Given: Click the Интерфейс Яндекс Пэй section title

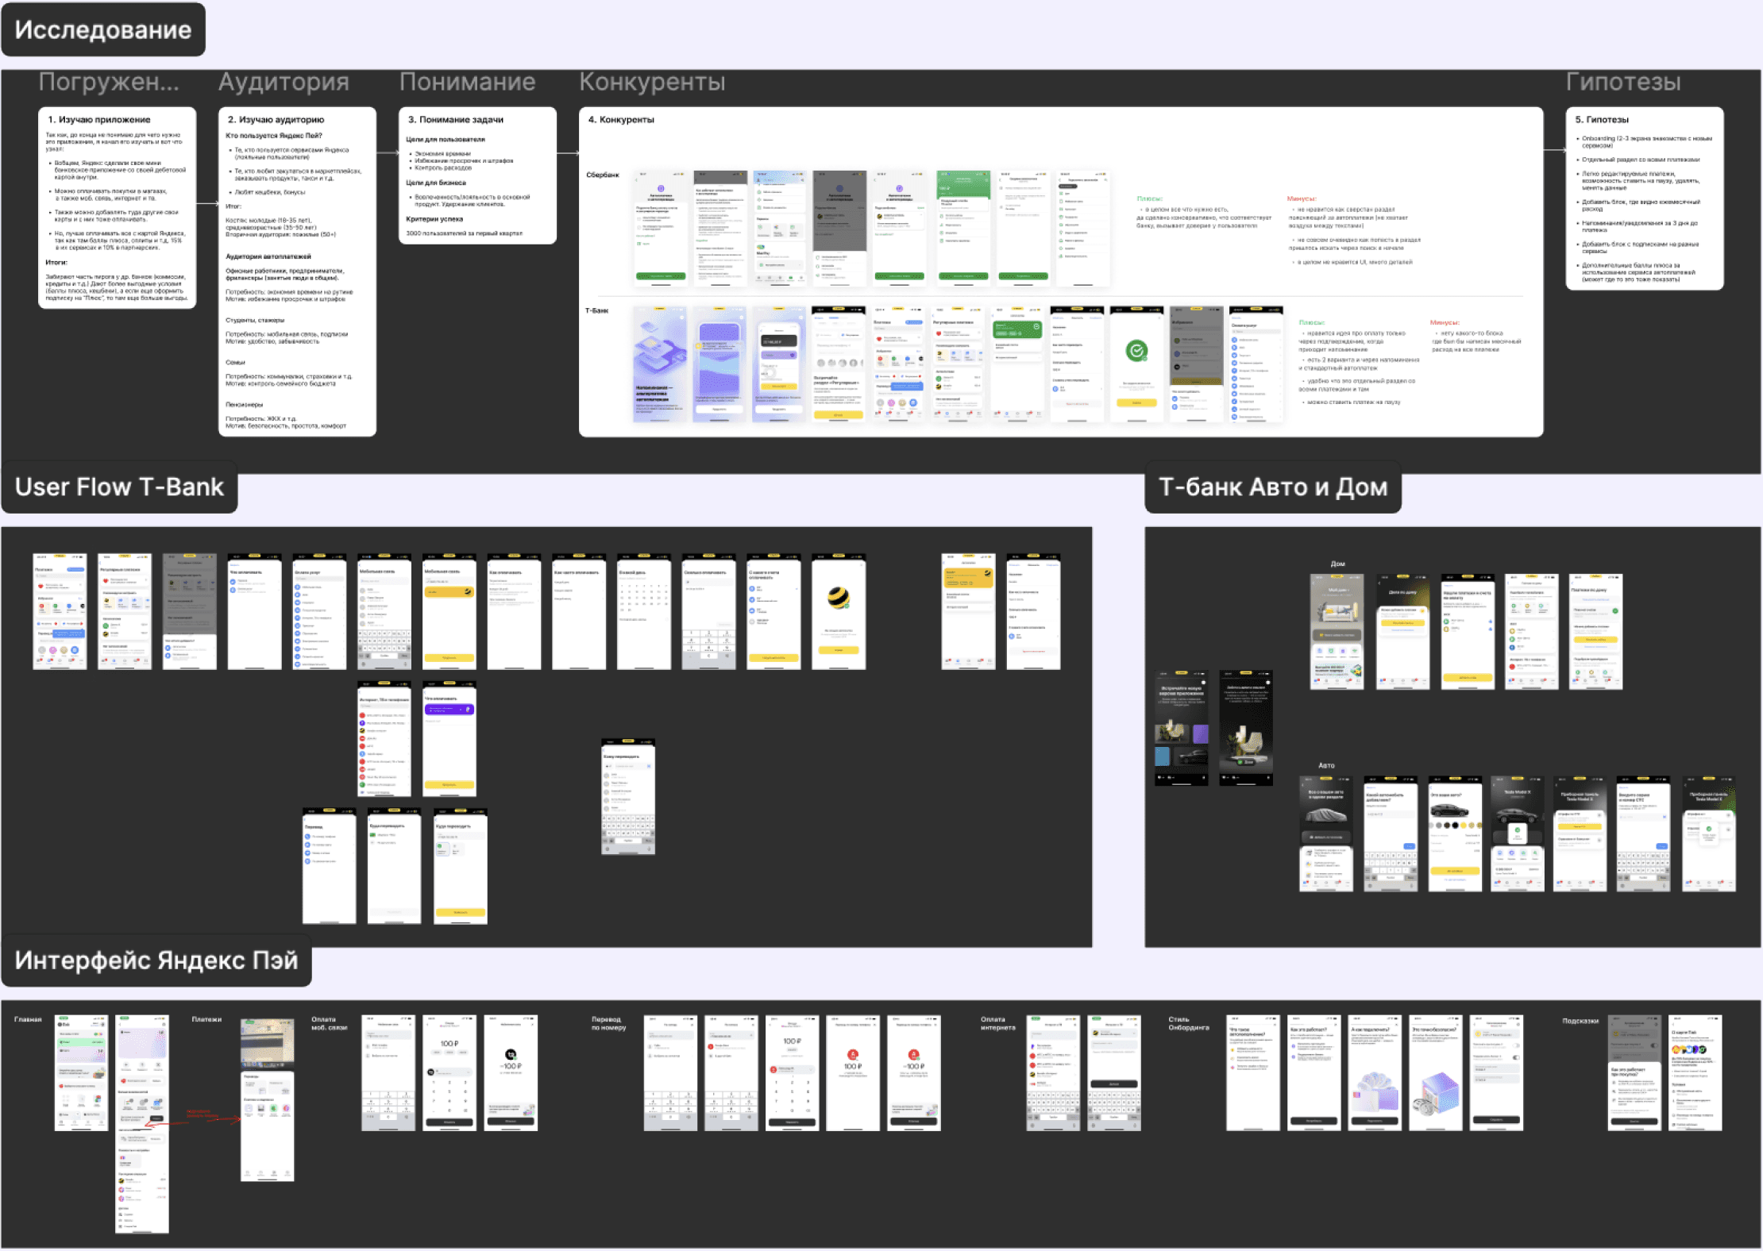Looking at the screenshot, I should tap(156, 960).
